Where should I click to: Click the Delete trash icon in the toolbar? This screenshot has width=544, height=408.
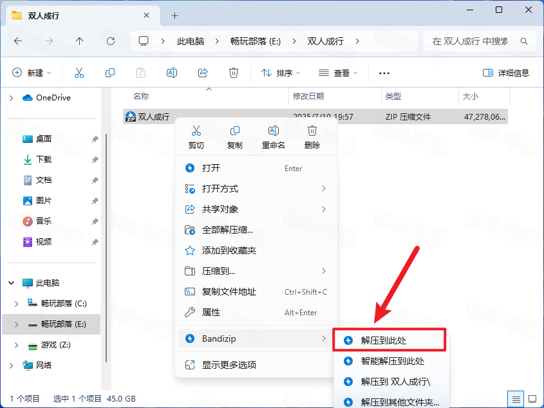234,73
